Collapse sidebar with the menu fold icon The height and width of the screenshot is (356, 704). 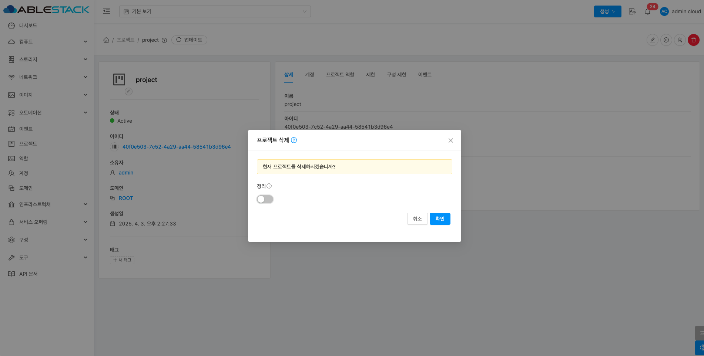pyautogui.click(x=107, y=11)
